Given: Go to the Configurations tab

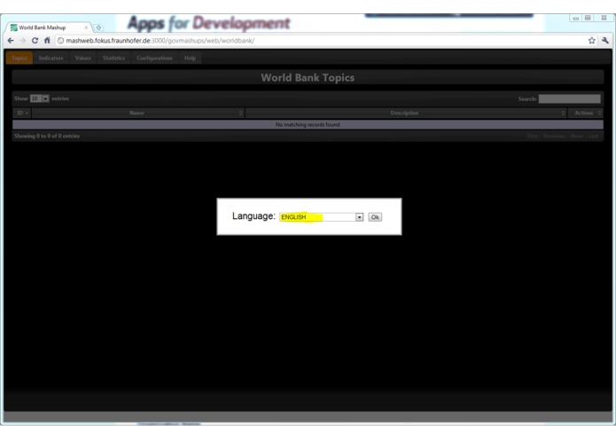Looking at the screenshot, I should click(154, 58).
